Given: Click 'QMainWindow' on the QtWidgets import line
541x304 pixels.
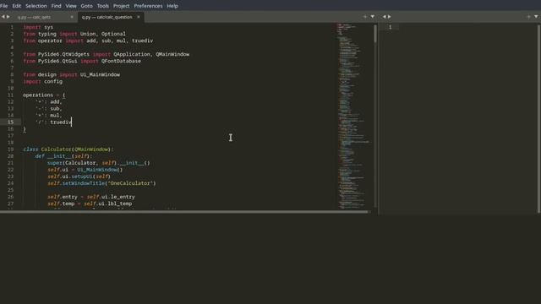Looking at the screenshot, I should tap(172, 54).
